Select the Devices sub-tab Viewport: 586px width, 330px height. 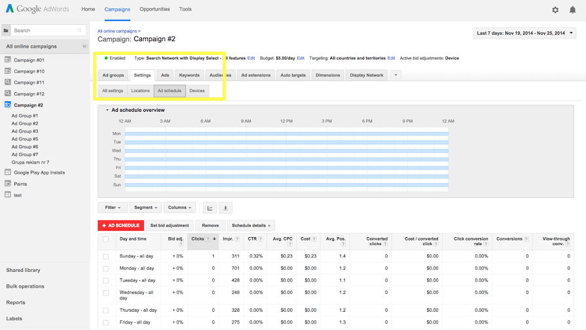(197, 91)
